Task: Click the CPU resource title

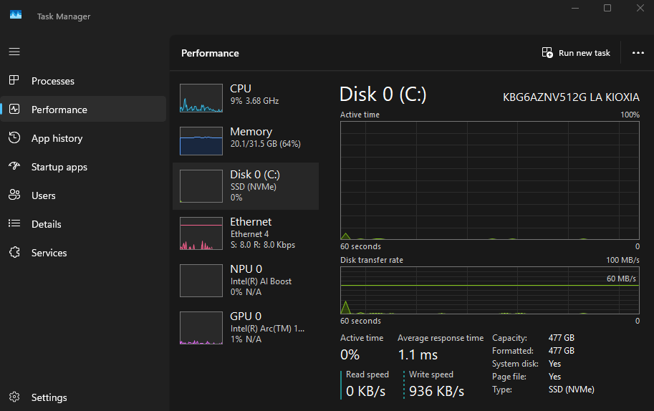Action: click(240, 88)
